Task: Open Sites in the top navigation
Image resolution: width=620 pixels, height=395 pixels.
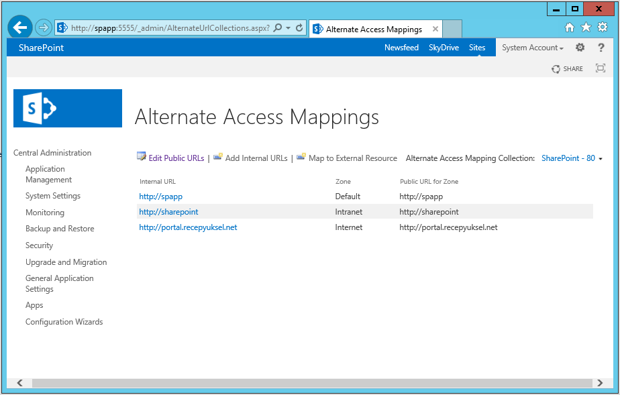Action: (x=477, y=48)
